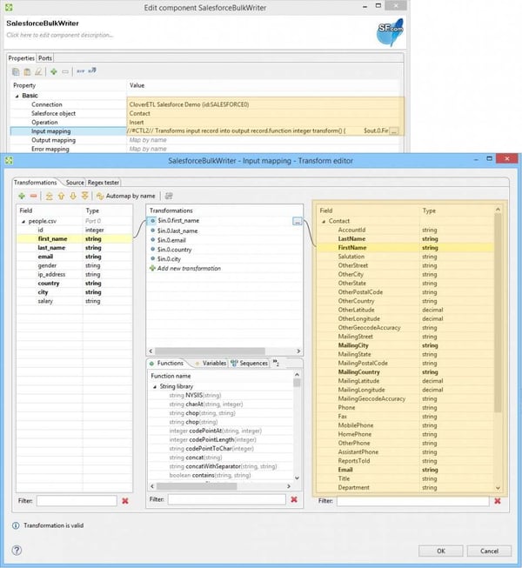
Task: Collapse the String library function group
Action: [x=155, y=387]
